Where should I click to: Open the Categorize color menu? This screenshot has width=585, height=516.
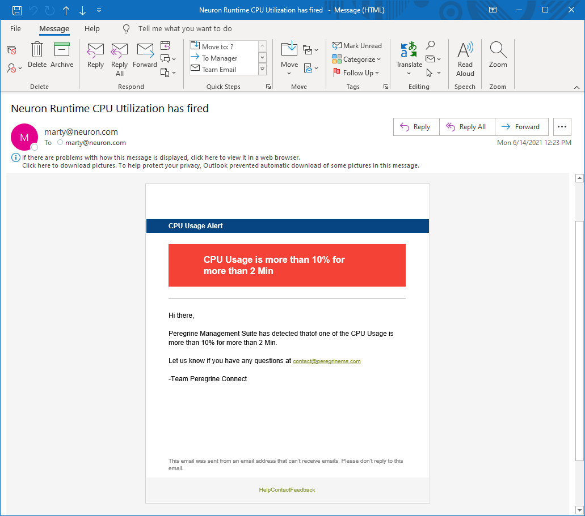point(356,59)
